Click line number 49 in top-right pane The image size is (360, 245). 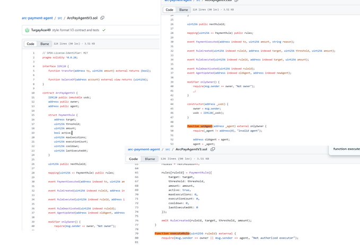[172, 126]
